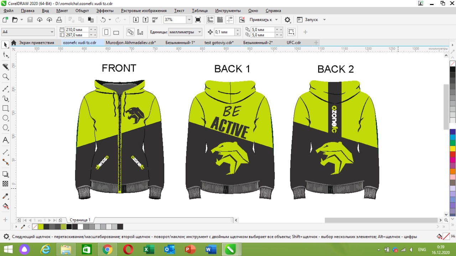Toggle rulers display

pyautogui.click(x=210, y=20)
